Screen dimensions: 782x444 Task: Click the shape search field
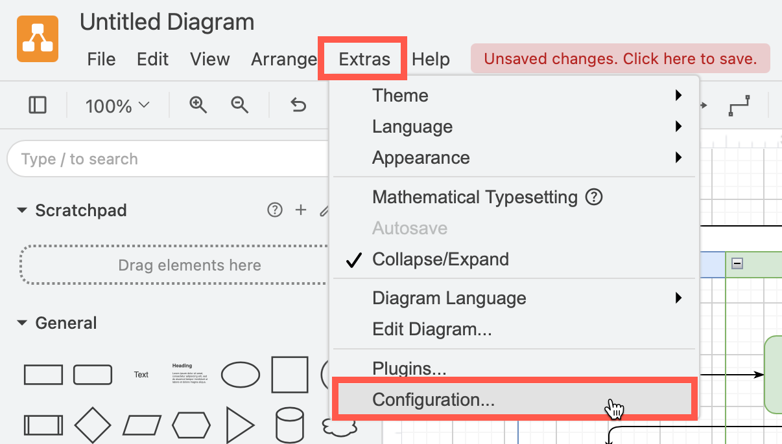tap(169, 159)
